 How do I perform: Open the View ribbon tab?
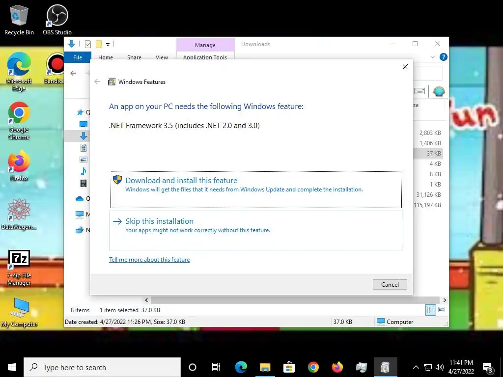(162, 57)
